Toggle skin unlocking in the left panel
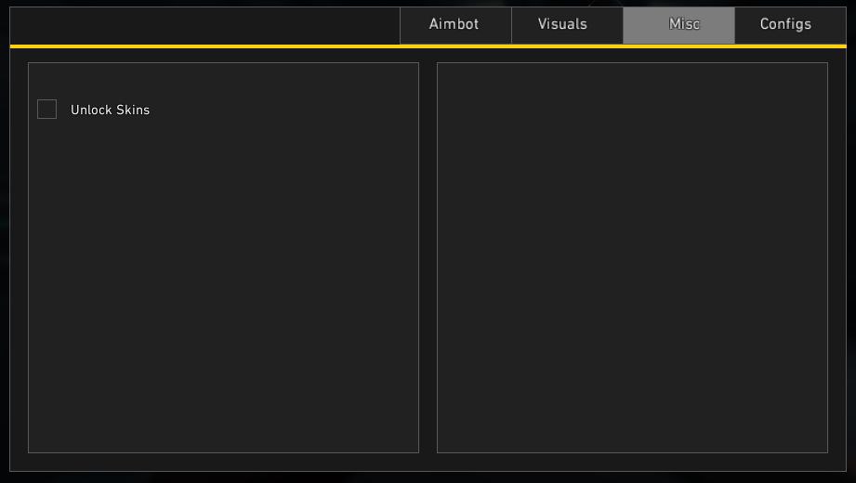This screenshot has width=856, height=483. tap(46, 110)
